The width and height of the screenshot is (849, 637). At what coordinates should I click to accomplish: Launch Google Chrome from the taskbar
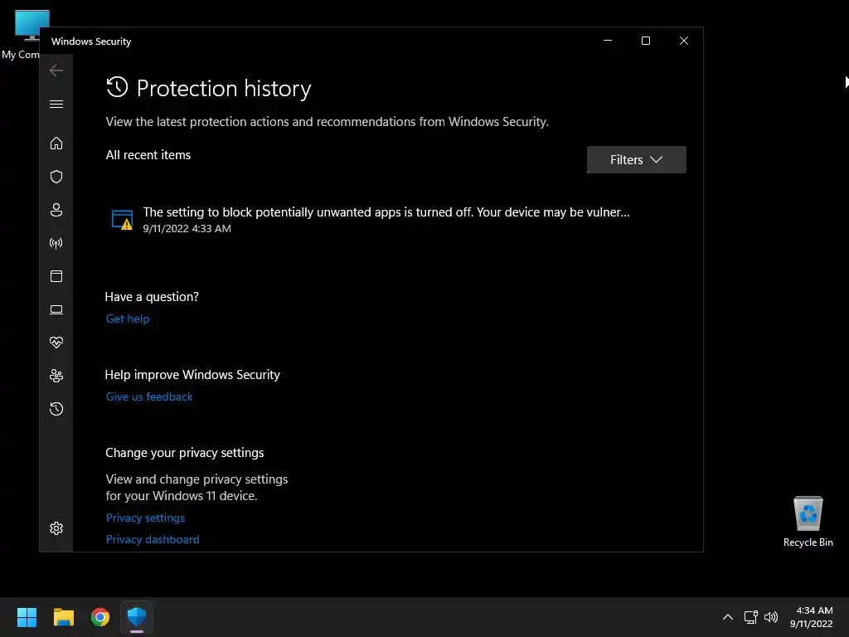point(100,617)
